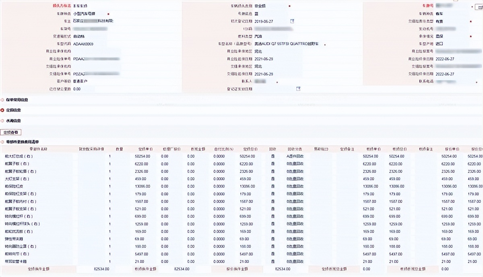Open calendar icon next to the empty date field
Viewport: 483px width, 277px height.
(298, 89)
